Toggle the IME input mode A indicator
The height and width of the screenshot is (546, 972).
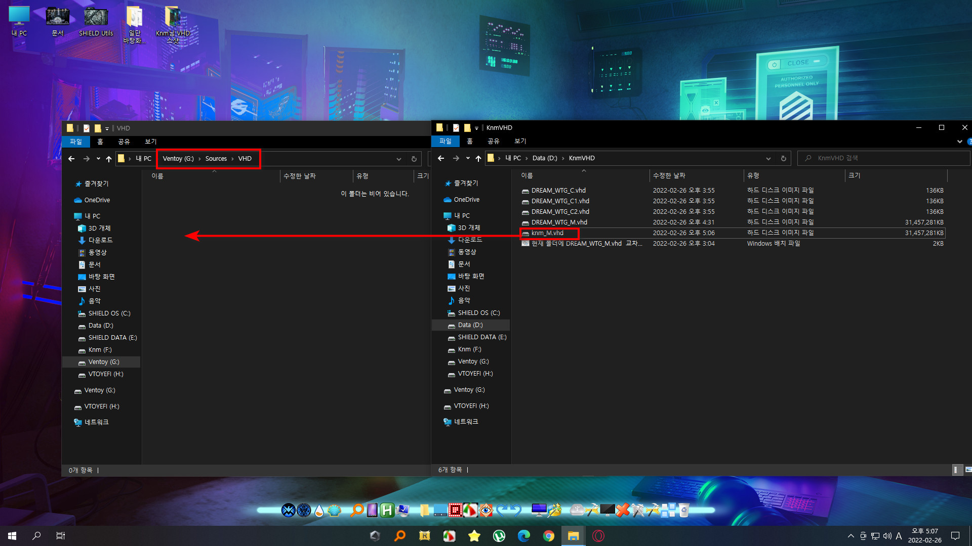899,536
